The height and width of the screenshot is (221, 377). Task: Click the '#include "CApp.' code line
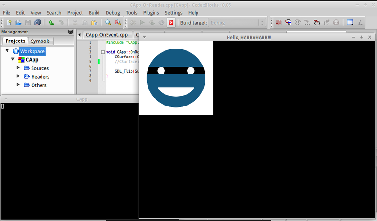pos(122,42)
